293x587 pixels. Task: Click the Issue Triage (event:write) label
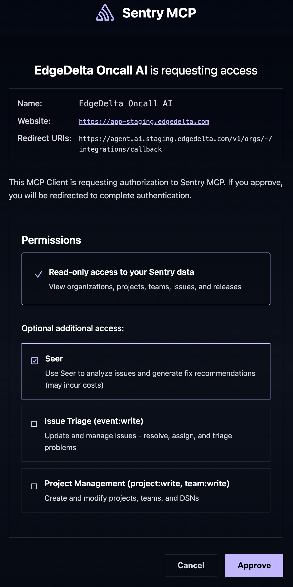(94, 421)
